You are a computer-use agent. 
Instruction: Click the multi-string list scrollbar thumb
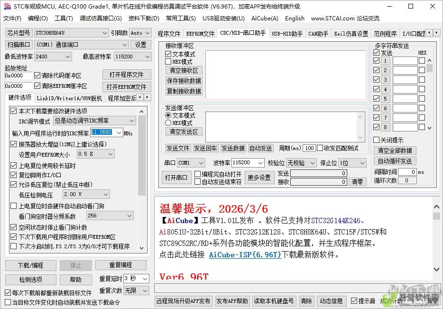tap(429, 68)
